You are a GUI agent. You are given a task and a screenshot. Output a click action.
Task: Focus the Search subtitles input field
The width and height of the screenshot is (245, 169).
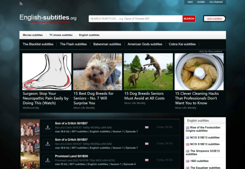point(135,19)
